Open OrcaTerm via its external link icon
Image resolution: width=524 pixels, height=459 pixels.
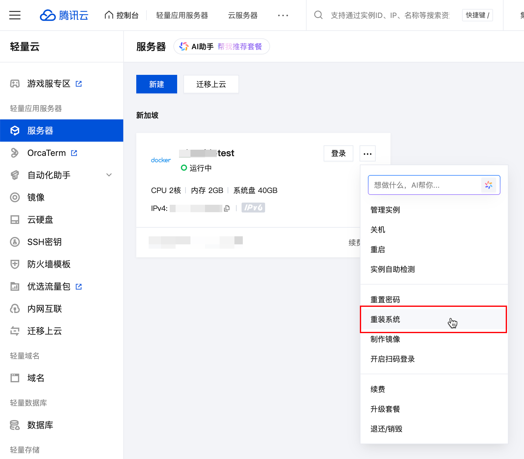(74, 153)
